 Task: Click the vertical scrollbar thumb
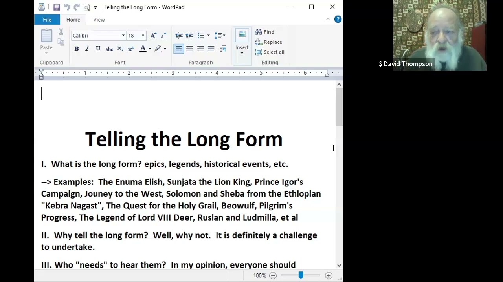(x=339, y=107)
